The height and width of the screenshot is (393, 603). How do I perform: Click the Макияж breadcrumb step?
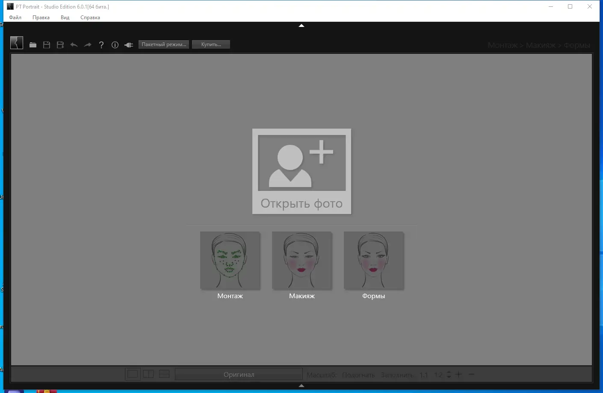pyautogui.click(x=541, y=45)
